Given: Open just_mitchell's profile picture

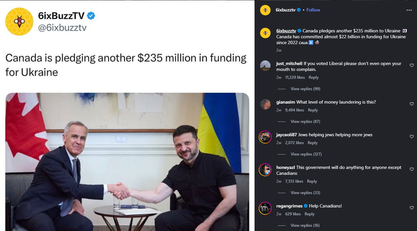Looking at the screenshot, I should (x=265, y=66).
